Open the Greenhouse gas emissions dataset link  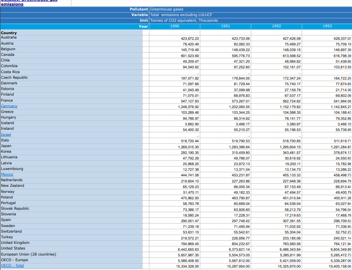click(29, 3)
